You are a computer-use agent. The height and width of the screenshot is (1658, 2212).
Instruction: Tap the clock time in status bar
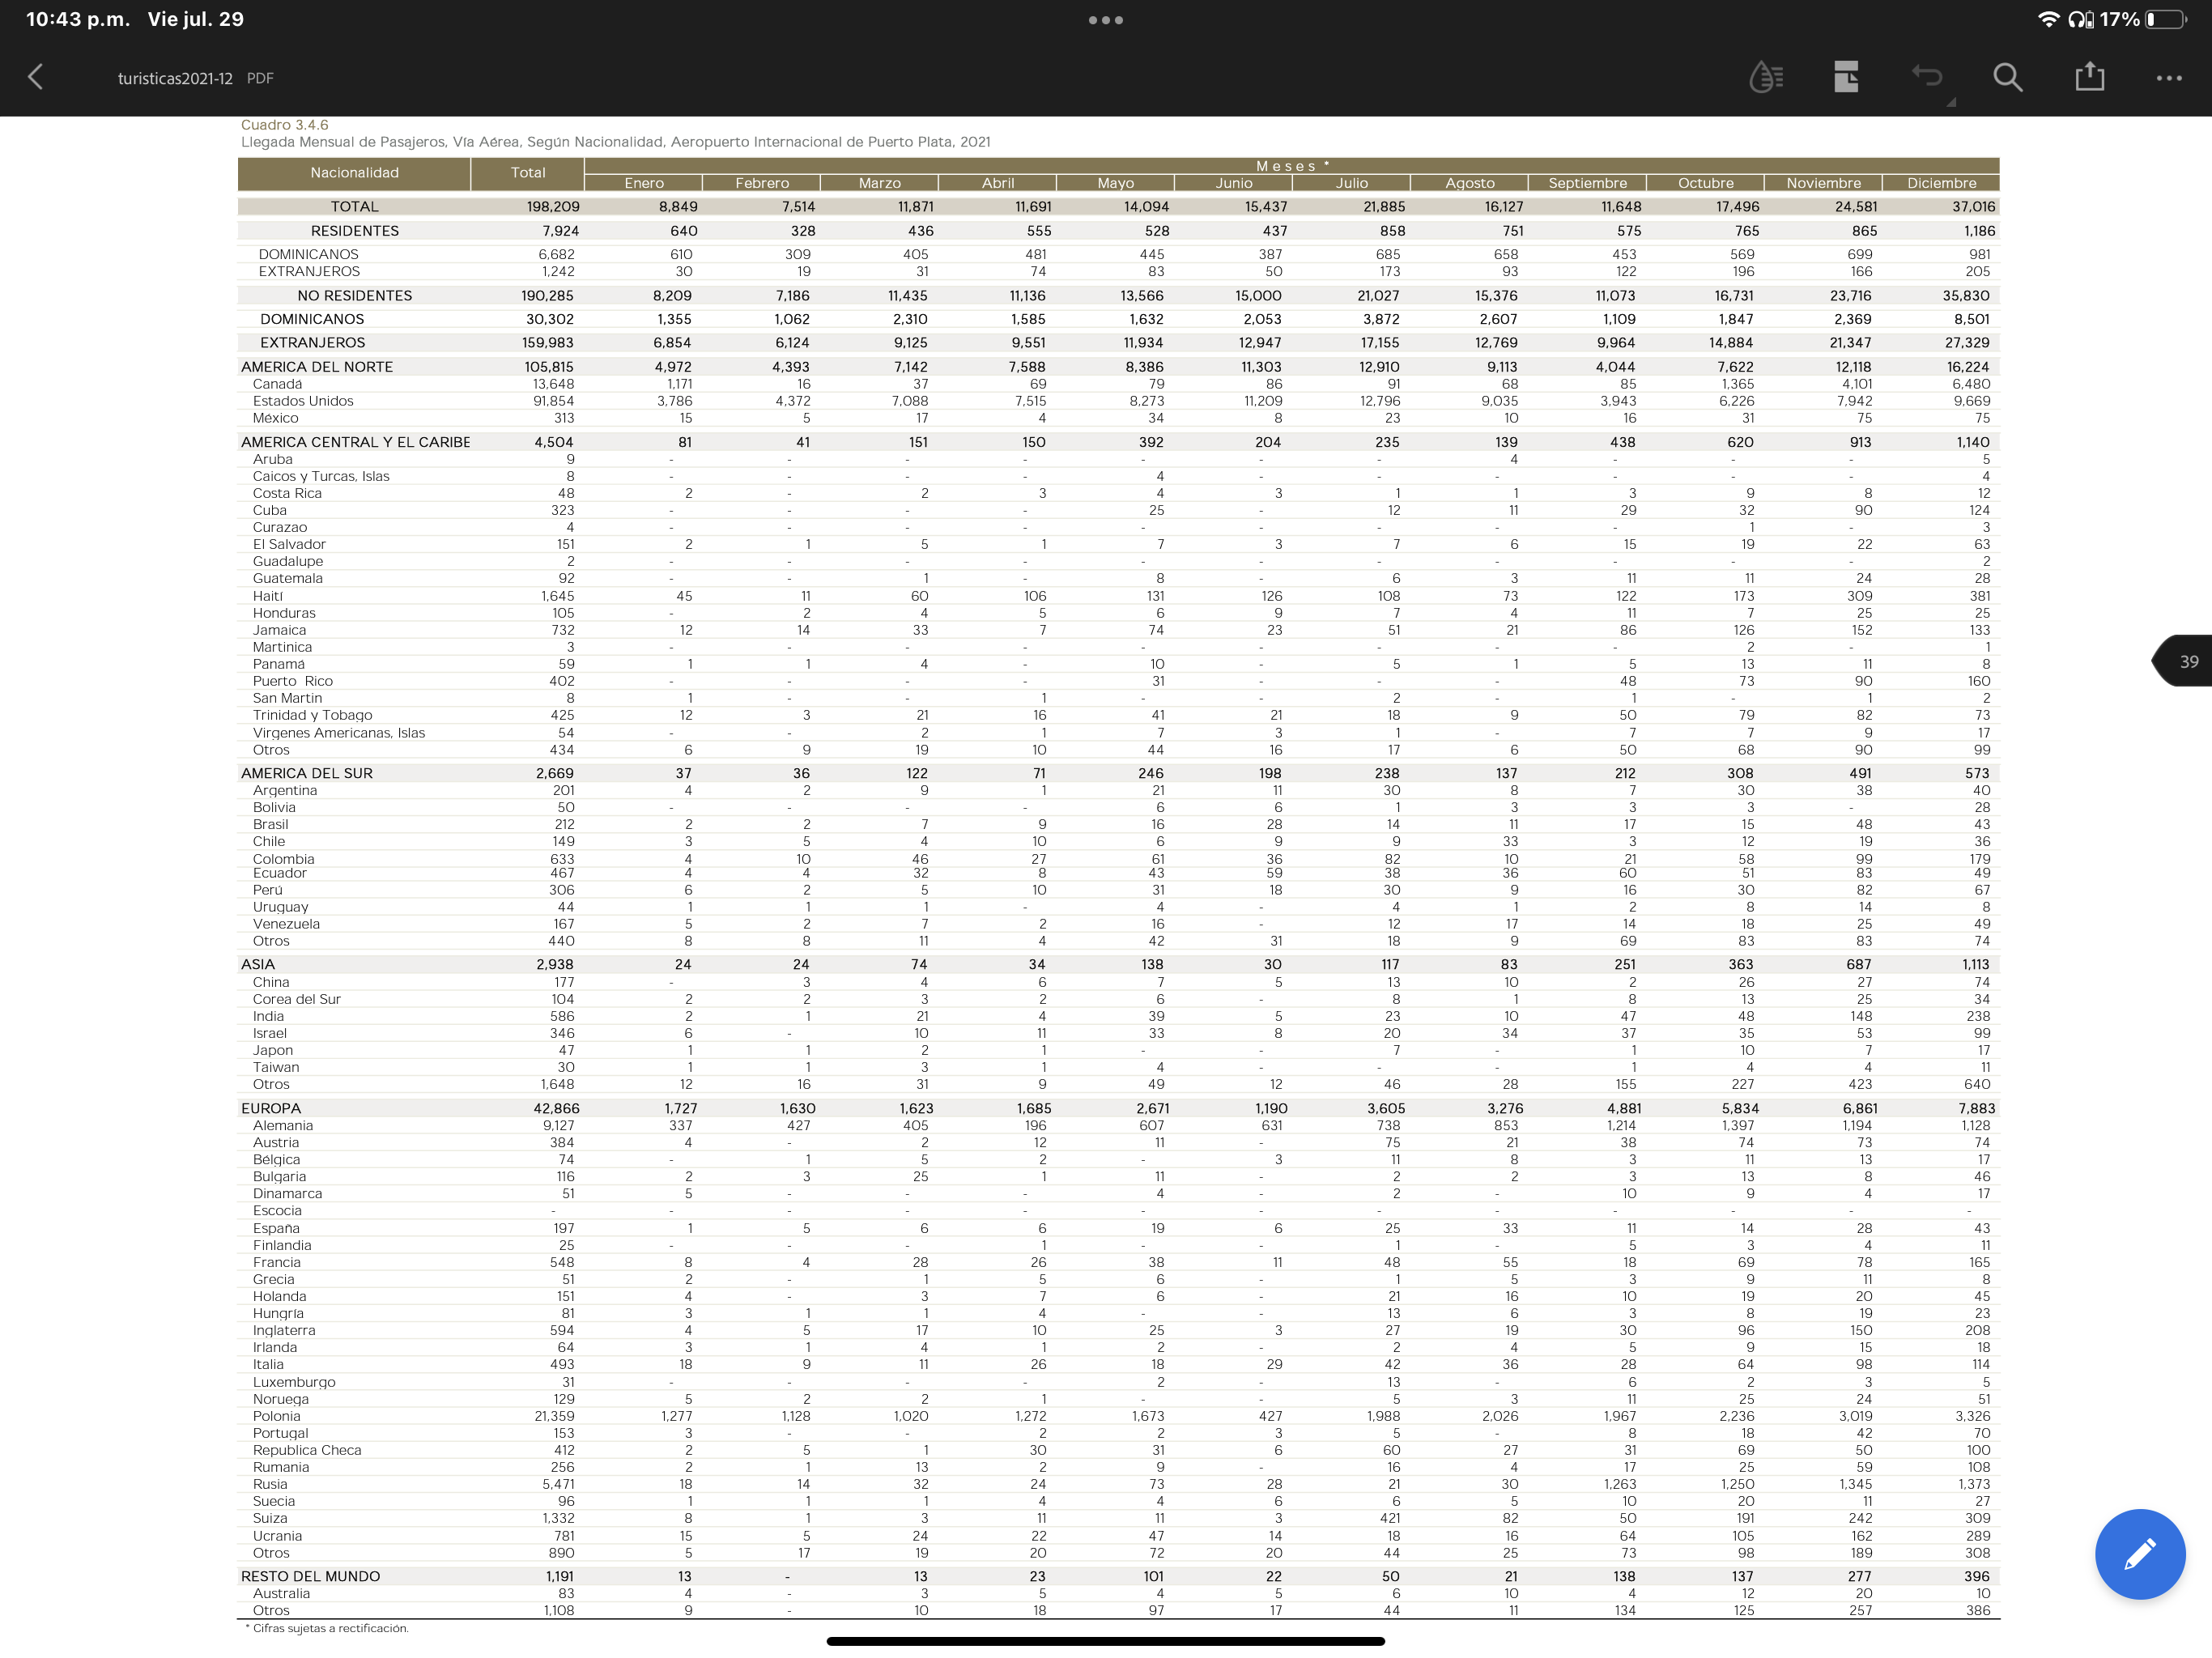tap(77, 19)
